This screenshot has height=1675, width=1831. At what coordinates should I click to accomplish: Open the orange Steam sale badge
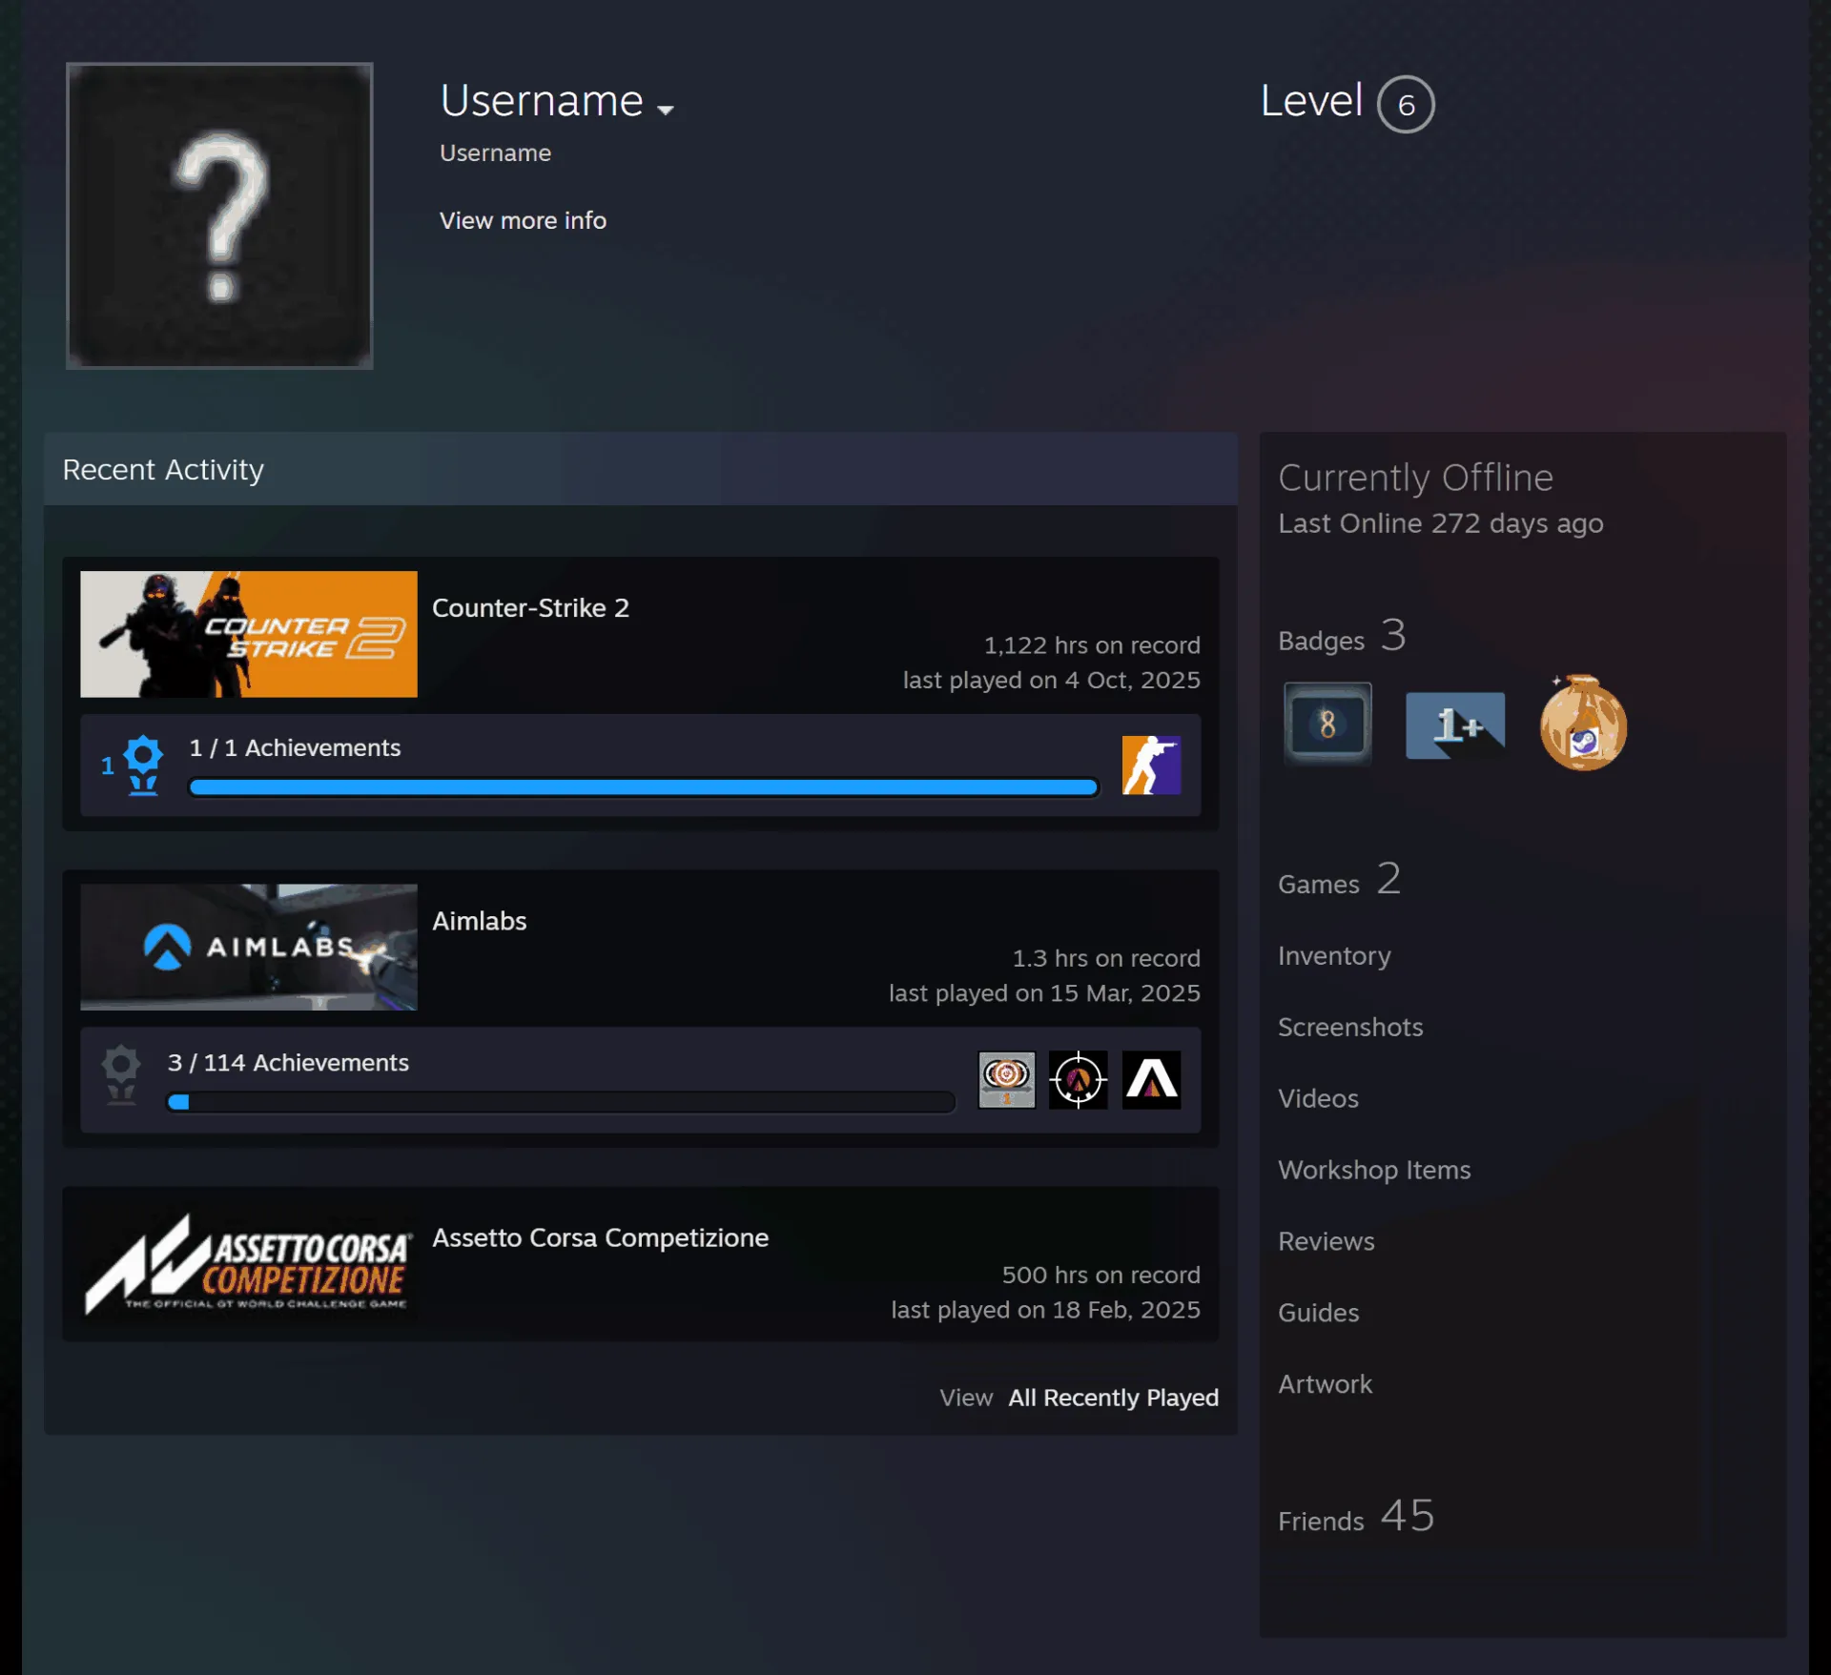click(x=1583, y=724)
